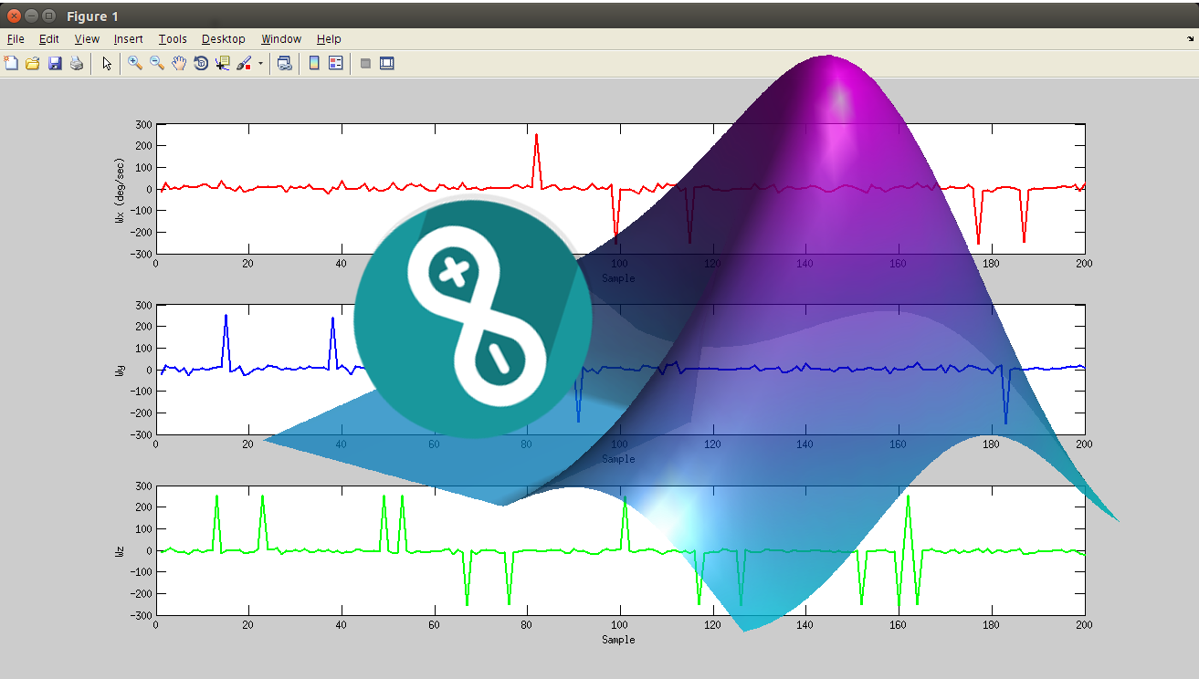Select the Pan hand tool
Viewport: 1199px width, 679px height.
[x=179, y=63]
